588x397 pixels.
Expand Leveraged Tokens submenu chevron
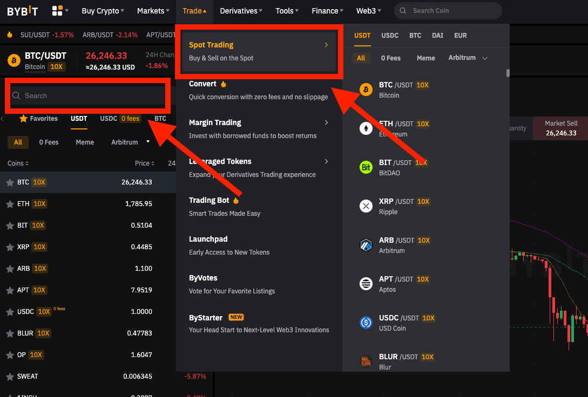point(326,161)
